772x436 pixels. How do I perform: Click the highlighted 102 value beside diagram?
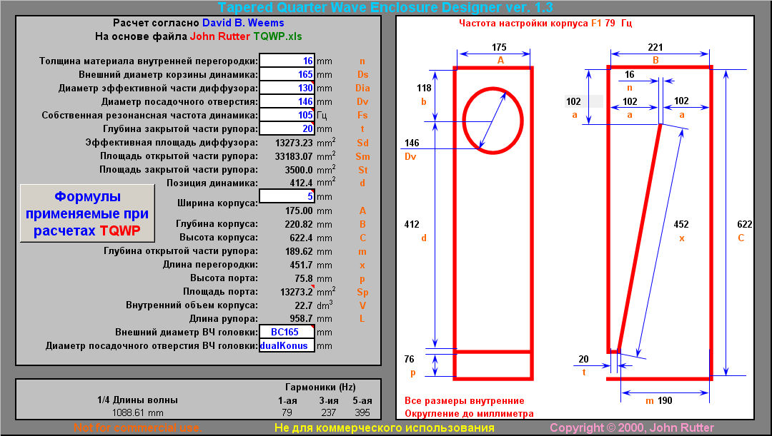tap(573, 101)
